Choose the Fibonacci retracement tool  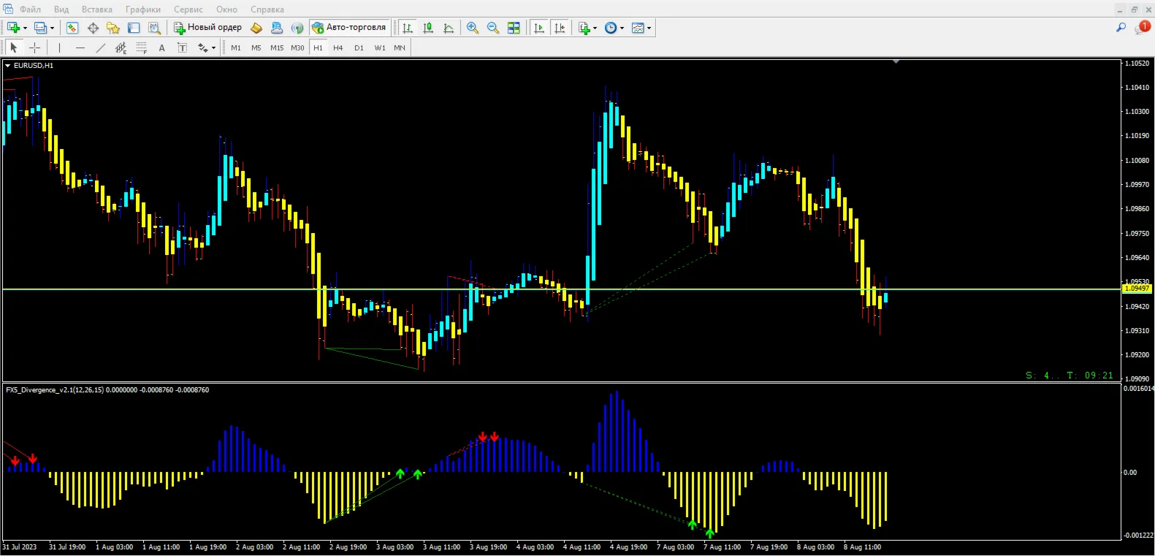pos(142,47)
